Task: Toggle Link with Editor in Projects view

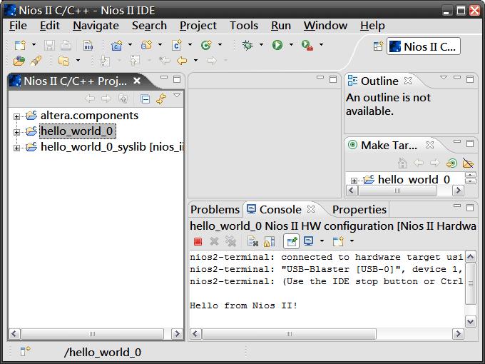Action: pyautogui.click(x=161, y=99)
